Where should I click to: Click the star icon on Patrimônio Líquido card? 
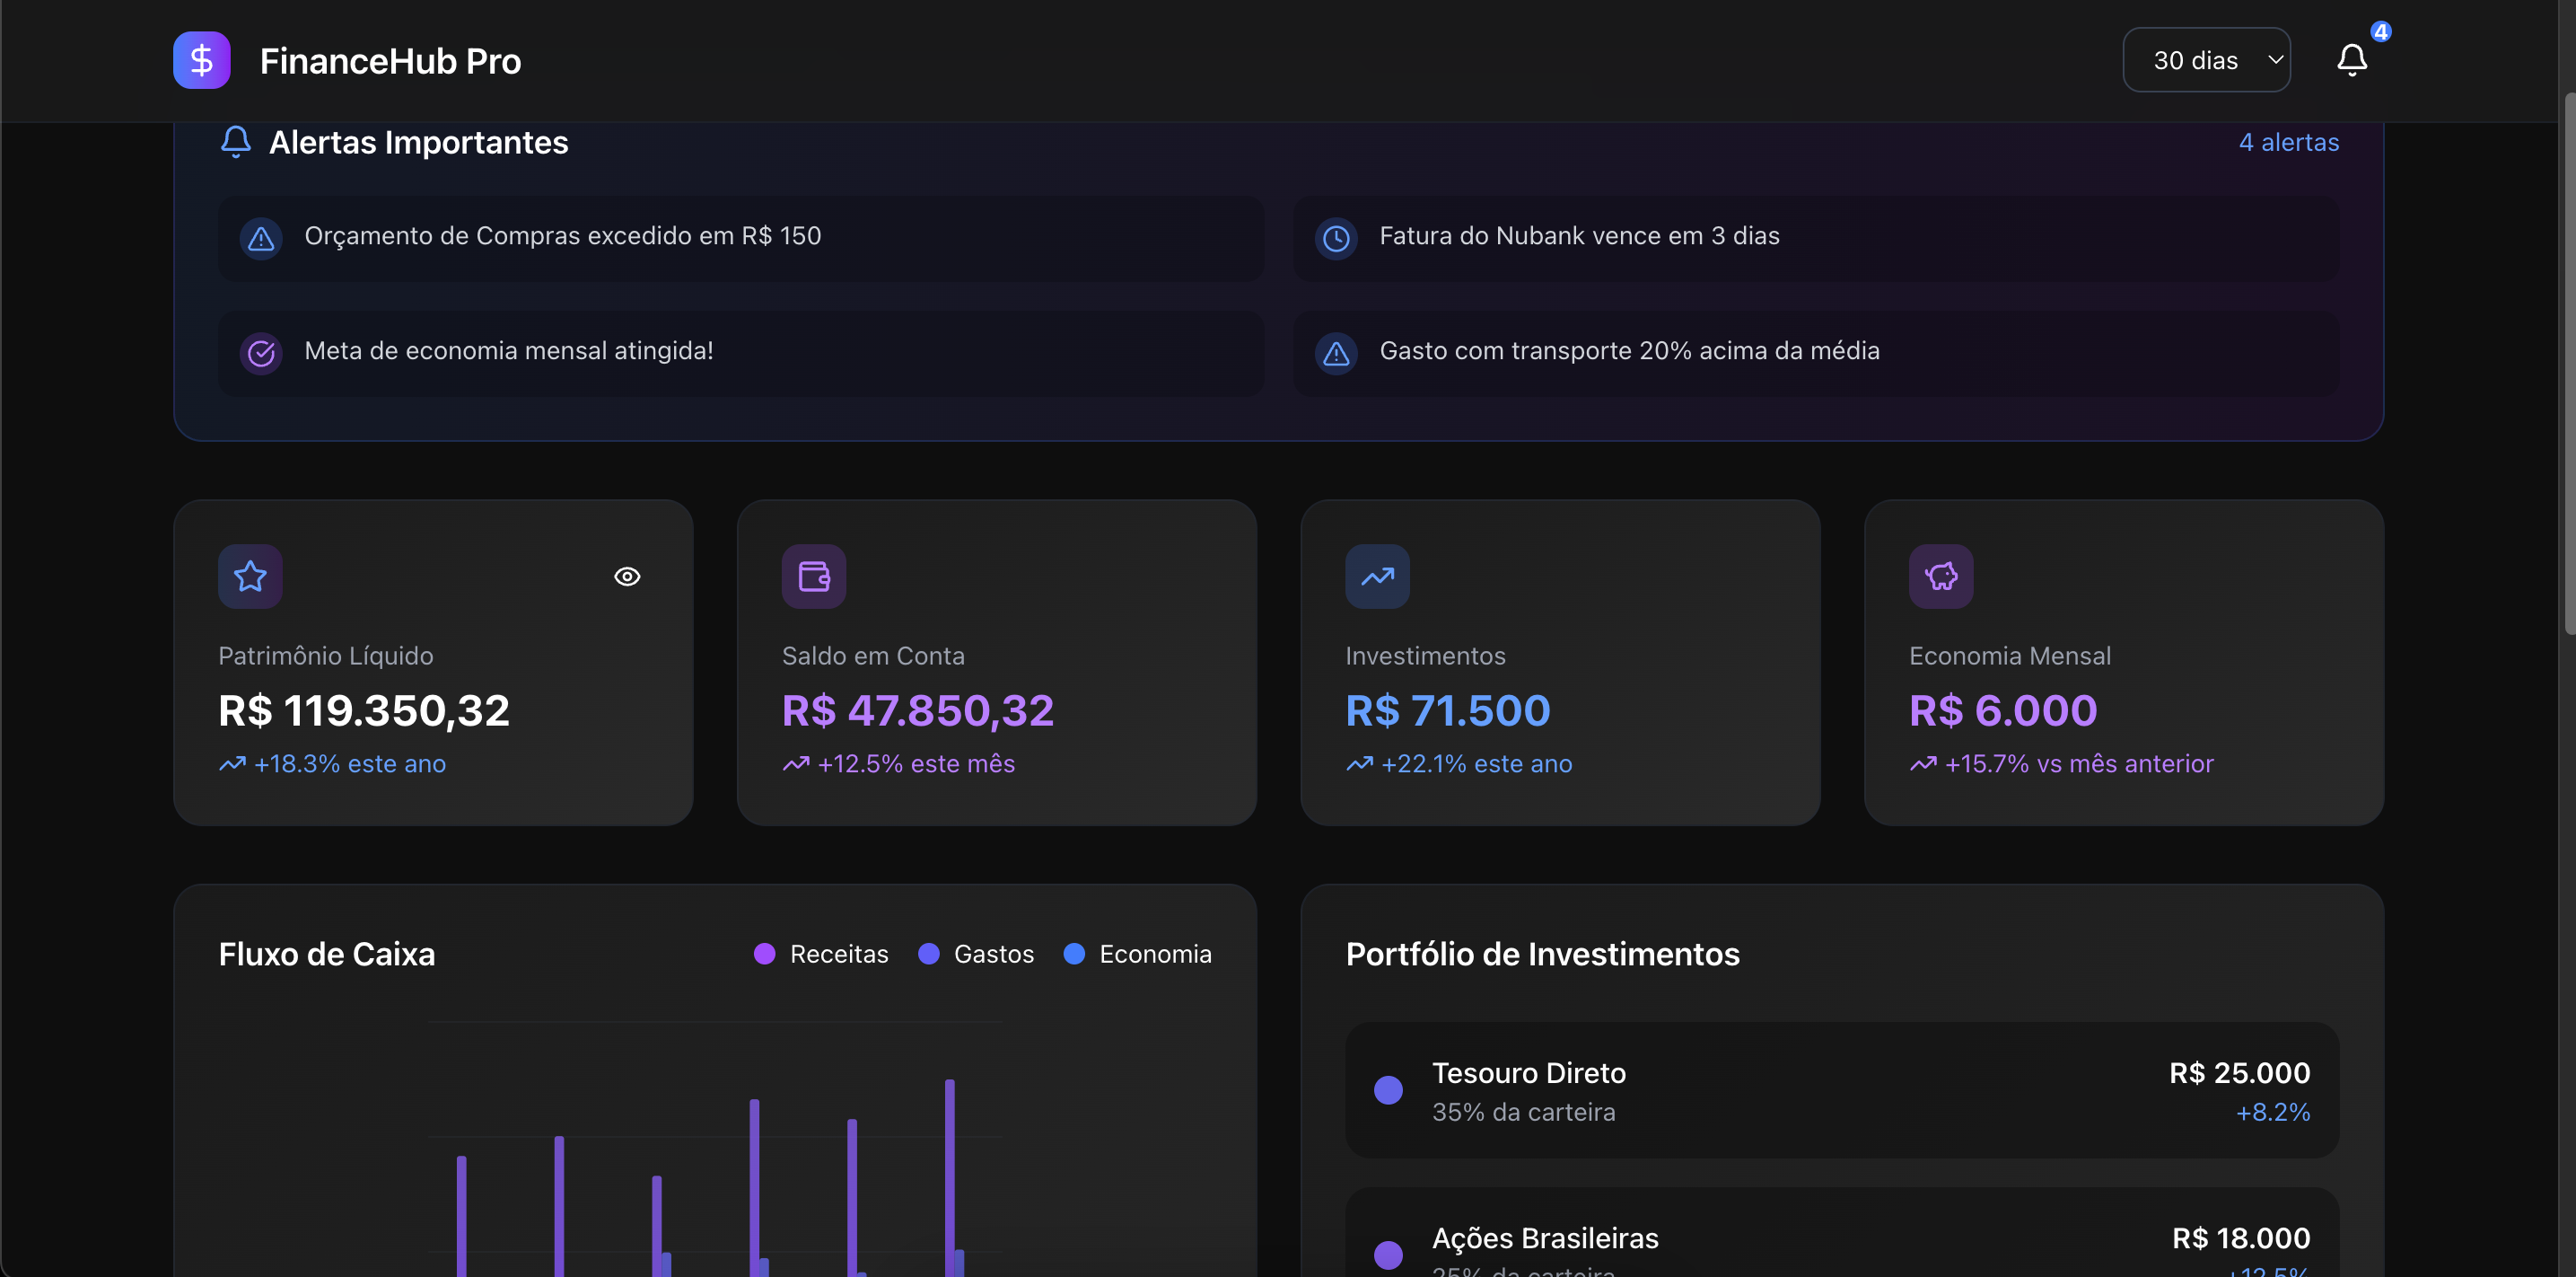pyautogui.click(x=249, y=576)
